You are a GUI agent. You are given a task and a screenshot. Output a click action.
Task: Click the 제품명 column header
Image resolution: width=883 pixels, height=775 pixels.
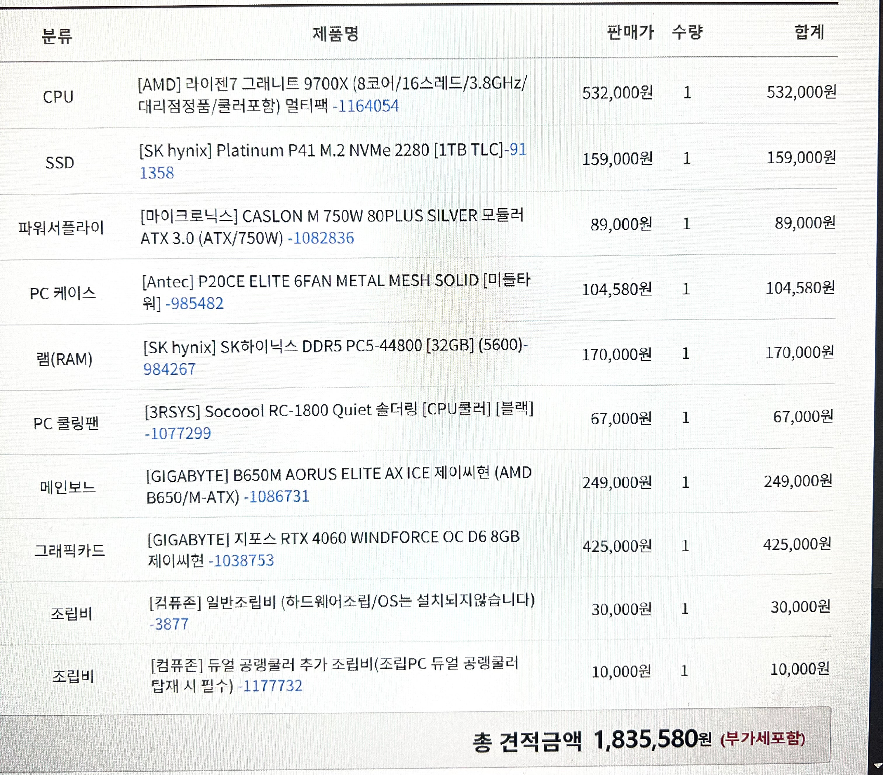tap(336, 33)
